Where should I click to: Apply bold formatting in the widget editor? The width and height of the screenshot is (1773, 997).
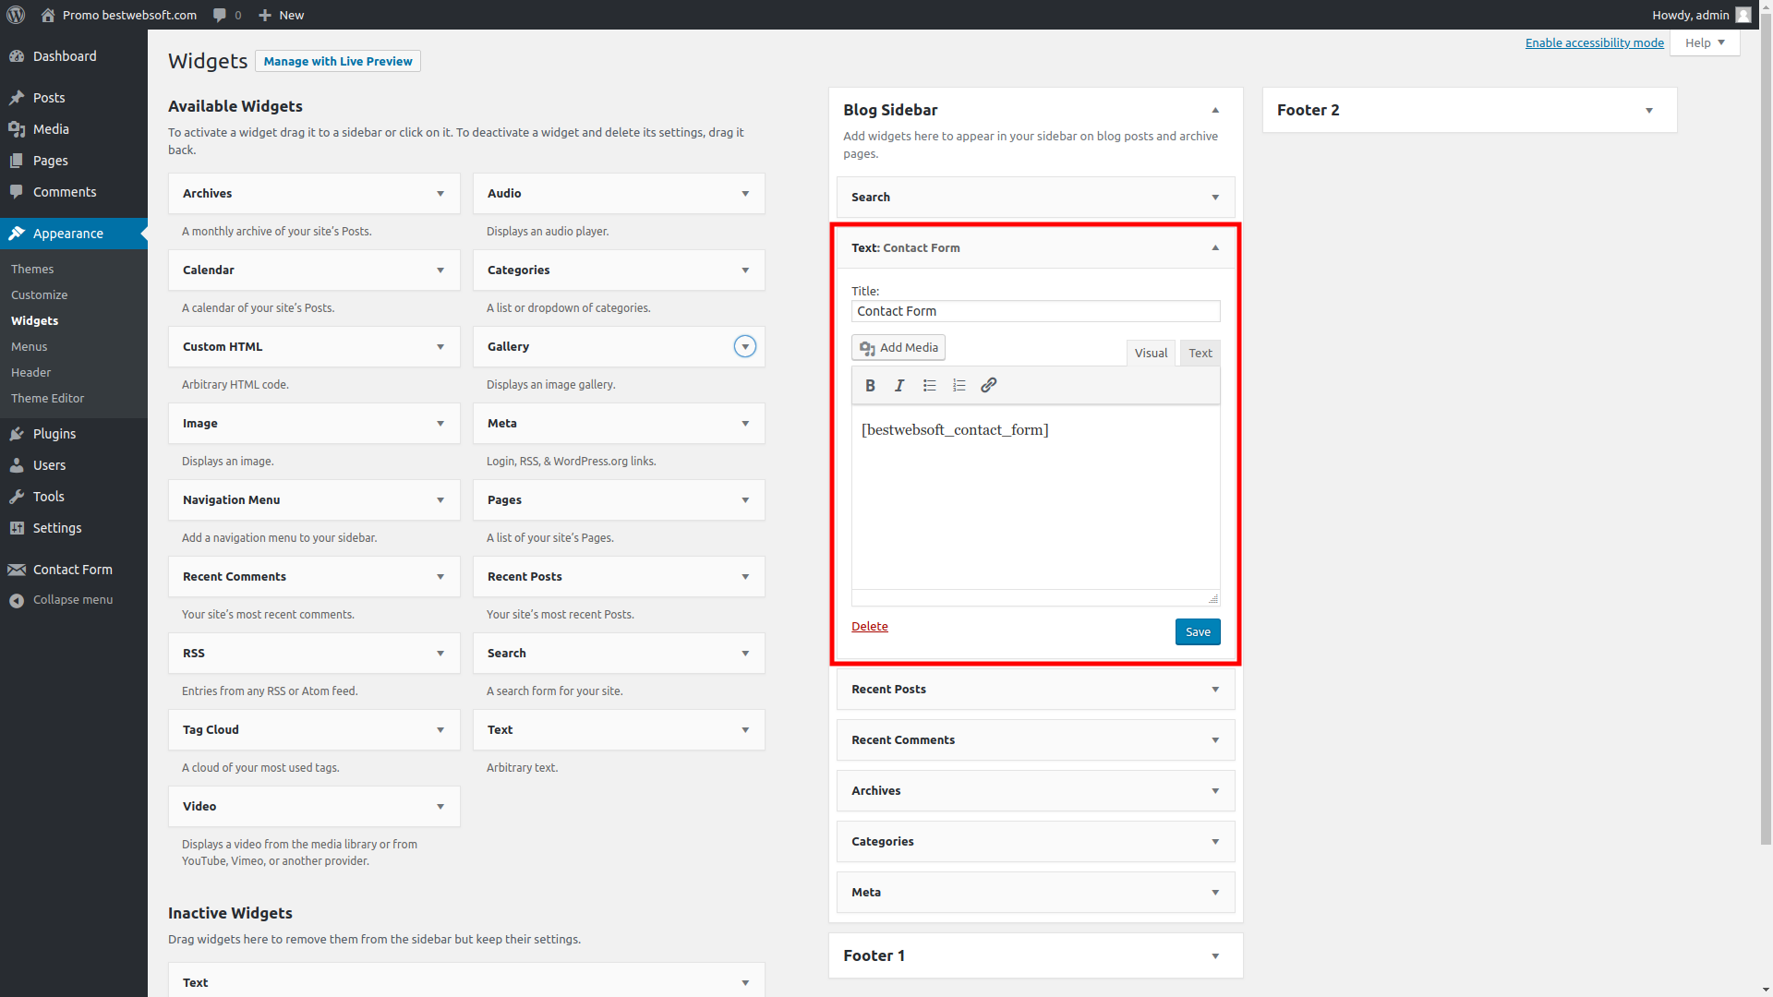pos(870,385)
